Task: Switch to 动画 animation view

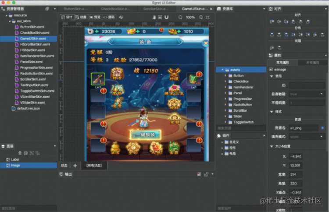Action: (x=81, y=17)
